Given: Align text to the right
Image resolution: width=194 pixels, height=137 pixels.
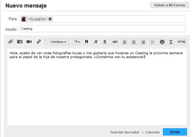Looking at the screenshot, I should point(143,42).
